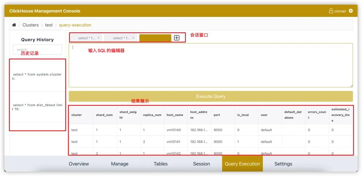
Task: Go to the Settings tab
Action: (x=283, y=164)
